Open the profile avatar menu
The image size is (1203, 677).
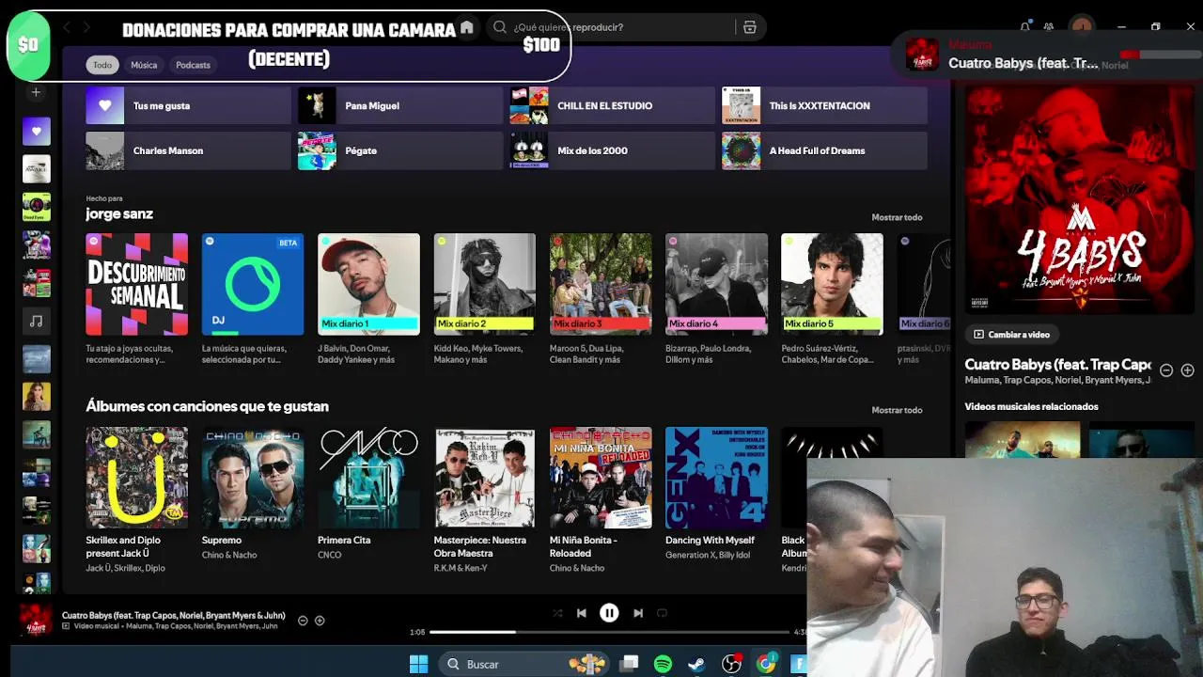tap(1083, 26)
